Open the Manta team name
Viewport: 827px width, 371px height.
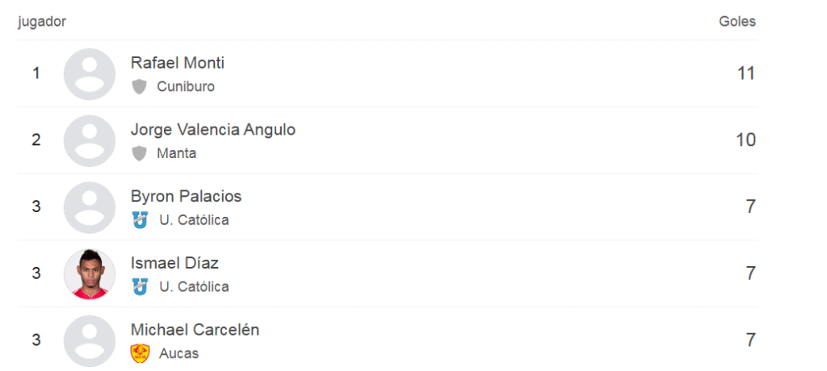pyautogui.click(x=177, y=153)
